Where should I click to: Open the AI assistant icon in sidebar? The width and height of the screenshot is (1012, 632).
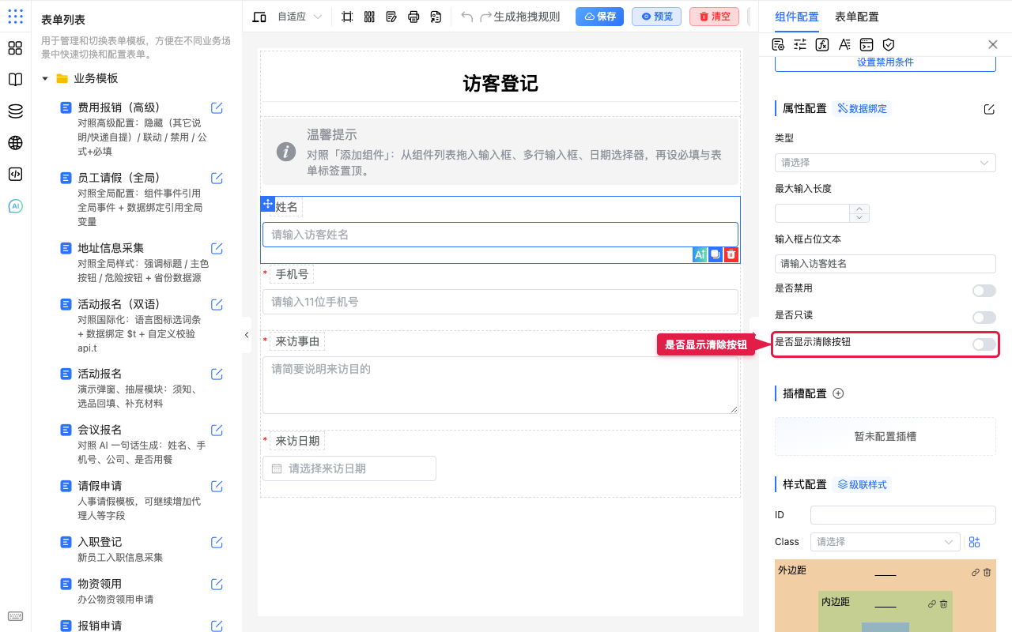(x=15, y=206)
